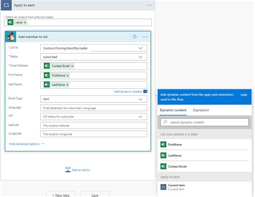The width and height of the screenshot is (255, 197).
Task: Click the Excel icon on value token
Action: (x=10, y=23)
